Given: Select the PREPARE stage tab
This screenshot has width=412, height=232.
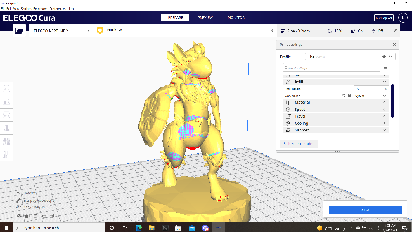Looking at the screenshot, I should tap(175, 18).
